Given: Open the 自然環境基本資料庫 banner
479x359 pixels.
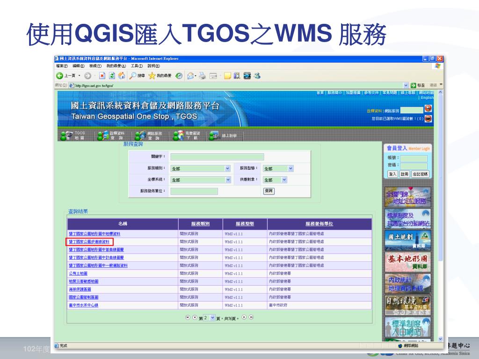Looking at the screenshot, I should (x=407, y=305).
